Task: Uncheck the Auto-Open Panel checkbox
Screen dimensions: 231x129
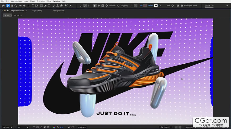Action: pos(182,5)
